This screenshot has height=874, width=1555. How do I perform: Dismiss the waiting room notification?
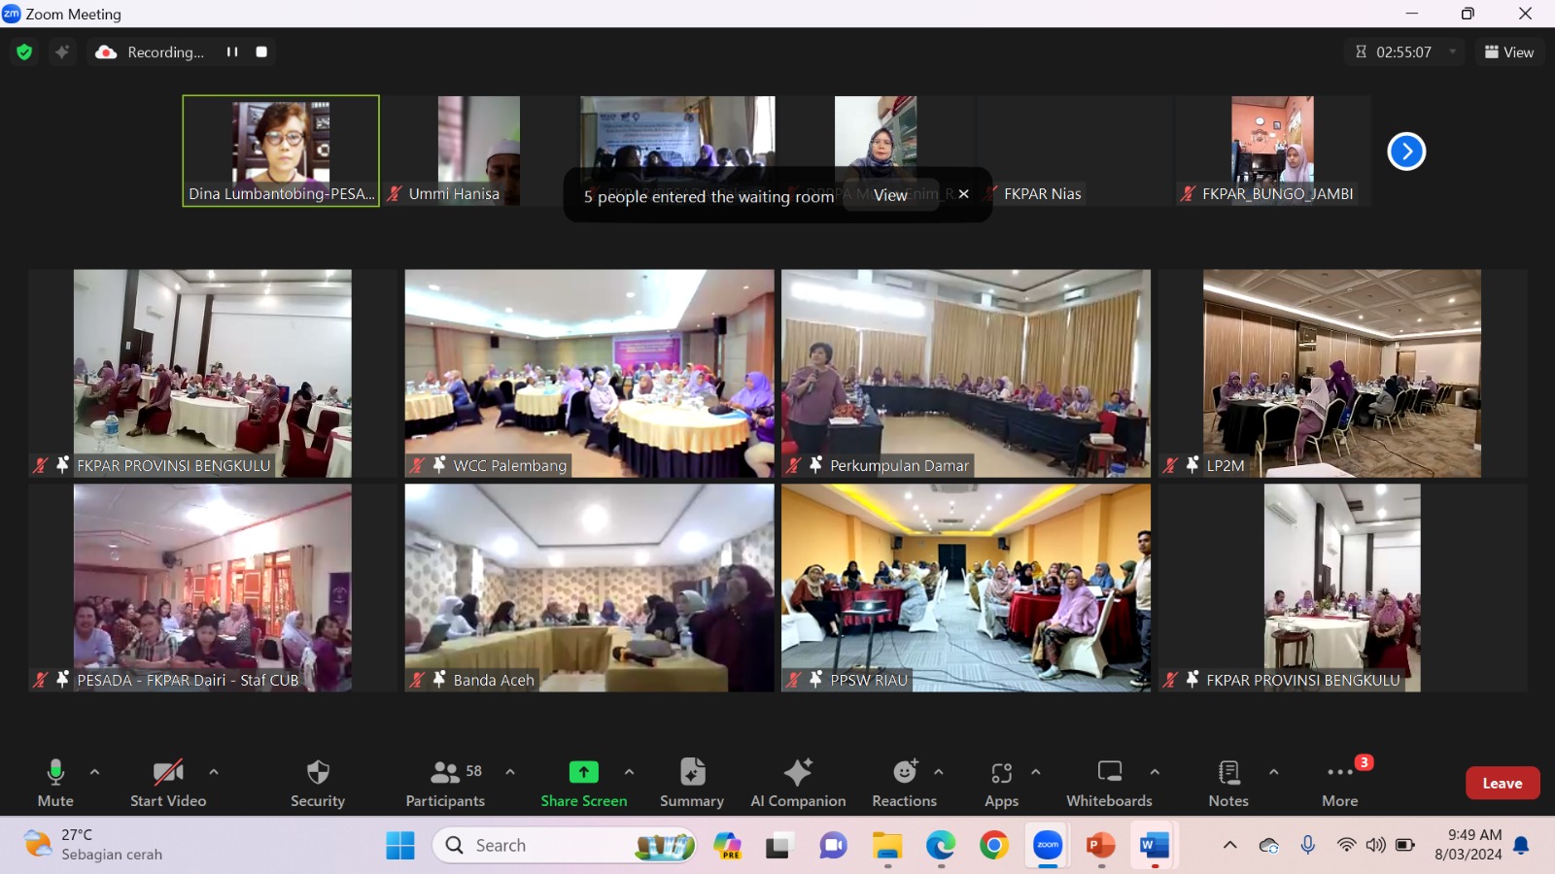point(963,194)
